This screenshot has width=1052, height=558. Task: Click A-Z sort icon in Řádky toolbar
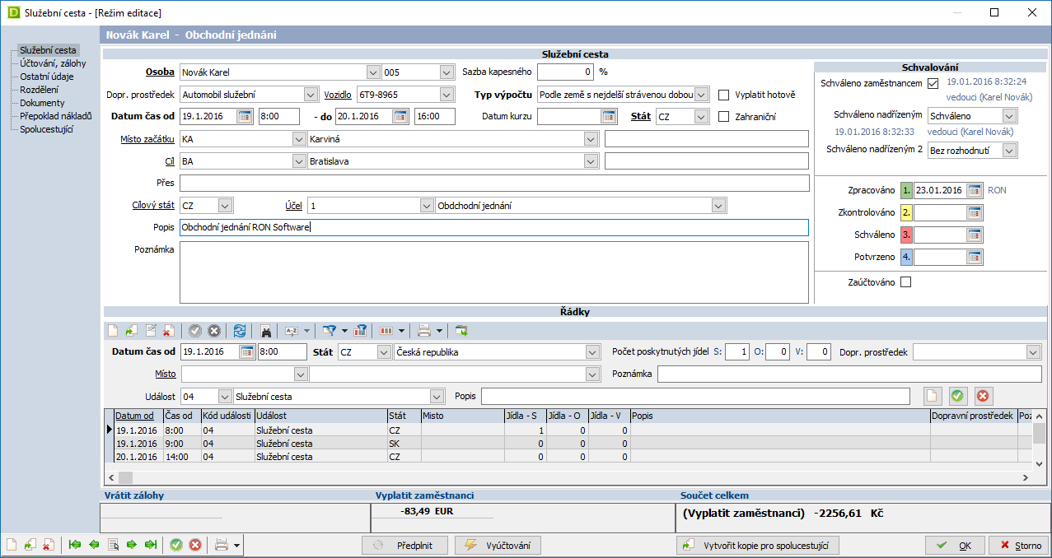click(292, 331)
